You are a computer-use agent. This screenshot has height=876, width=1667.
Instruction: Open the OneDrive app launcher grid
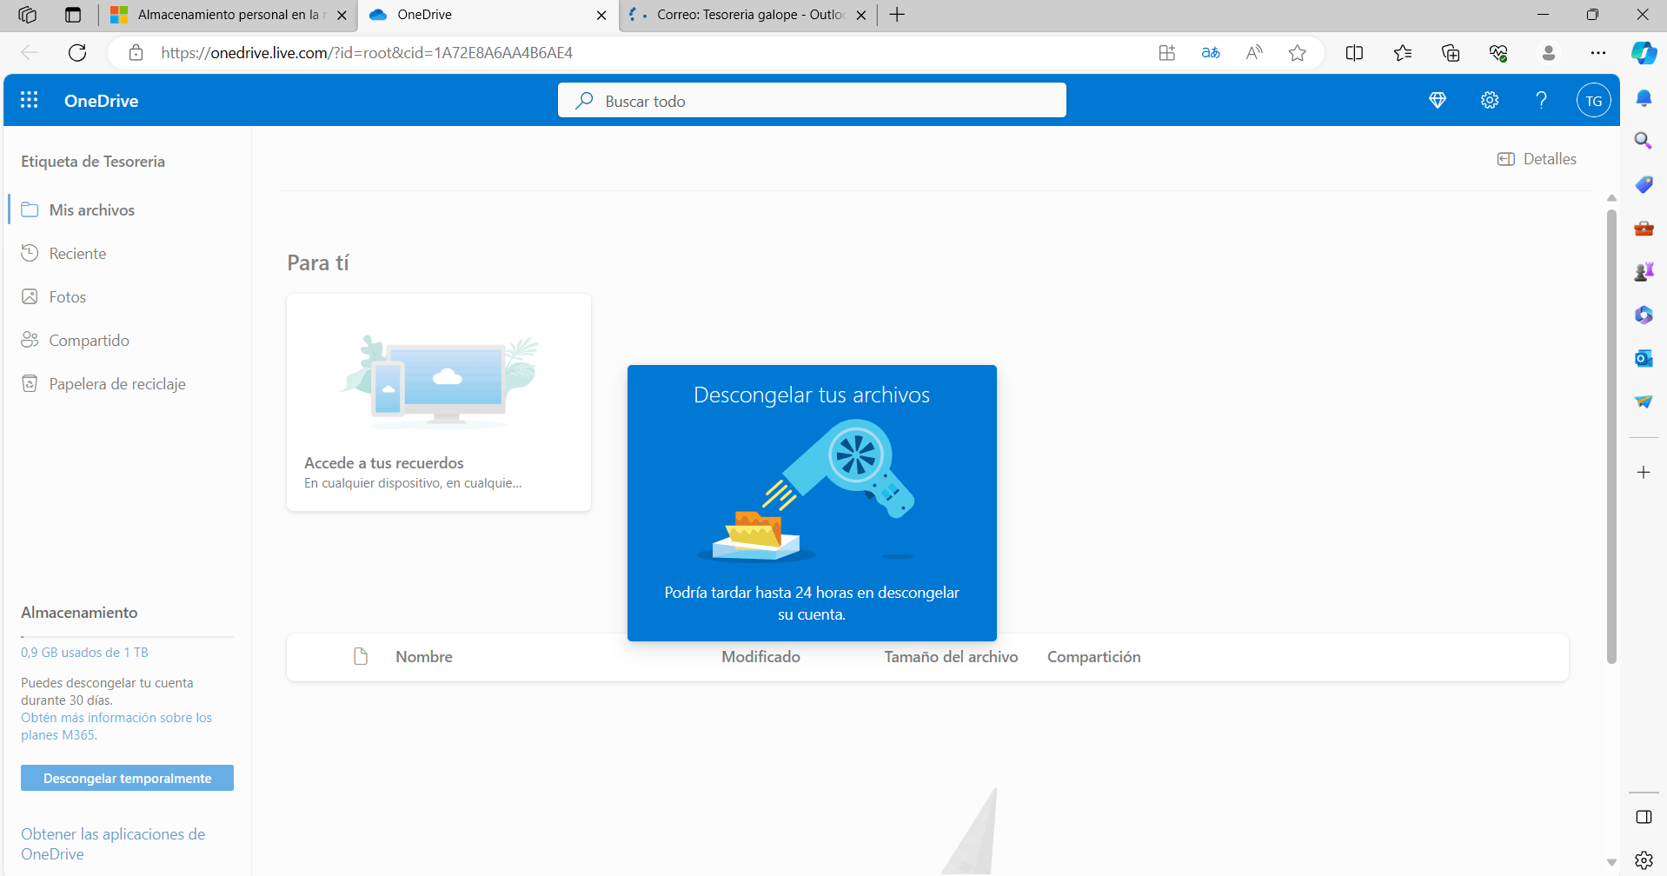coord(30,100)
